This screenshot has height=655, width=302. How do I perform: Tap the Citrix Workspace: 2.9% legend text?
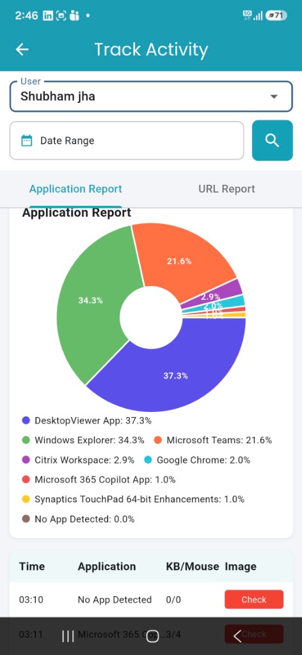[x=85, y=460]
